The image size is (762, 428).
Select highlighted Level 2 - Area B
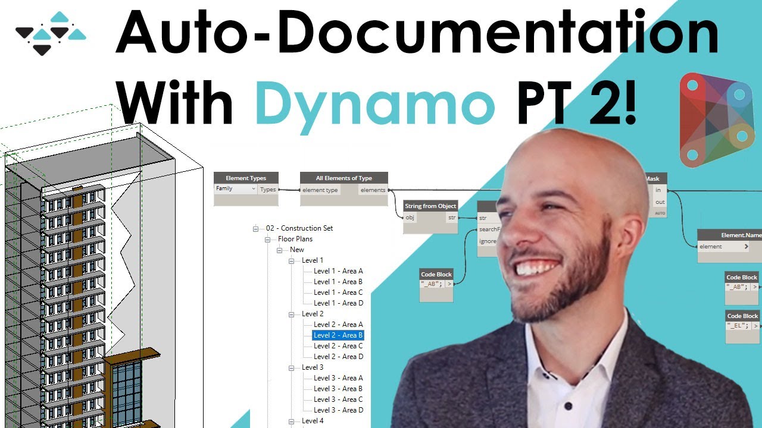[x=338, y=335]
